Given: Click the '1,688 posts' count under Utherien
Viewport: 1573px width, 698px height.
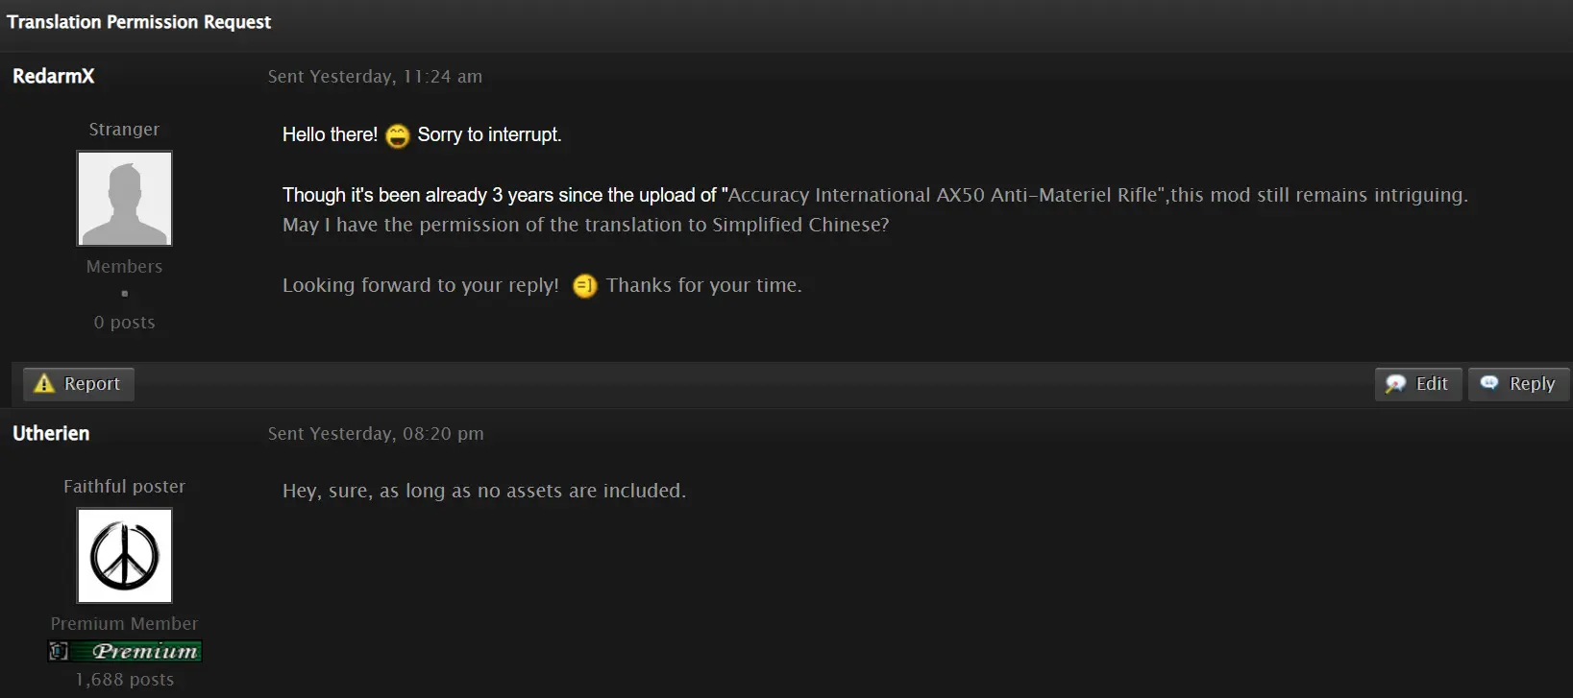Looking at the screenshot, I should [x=125, y=680].
